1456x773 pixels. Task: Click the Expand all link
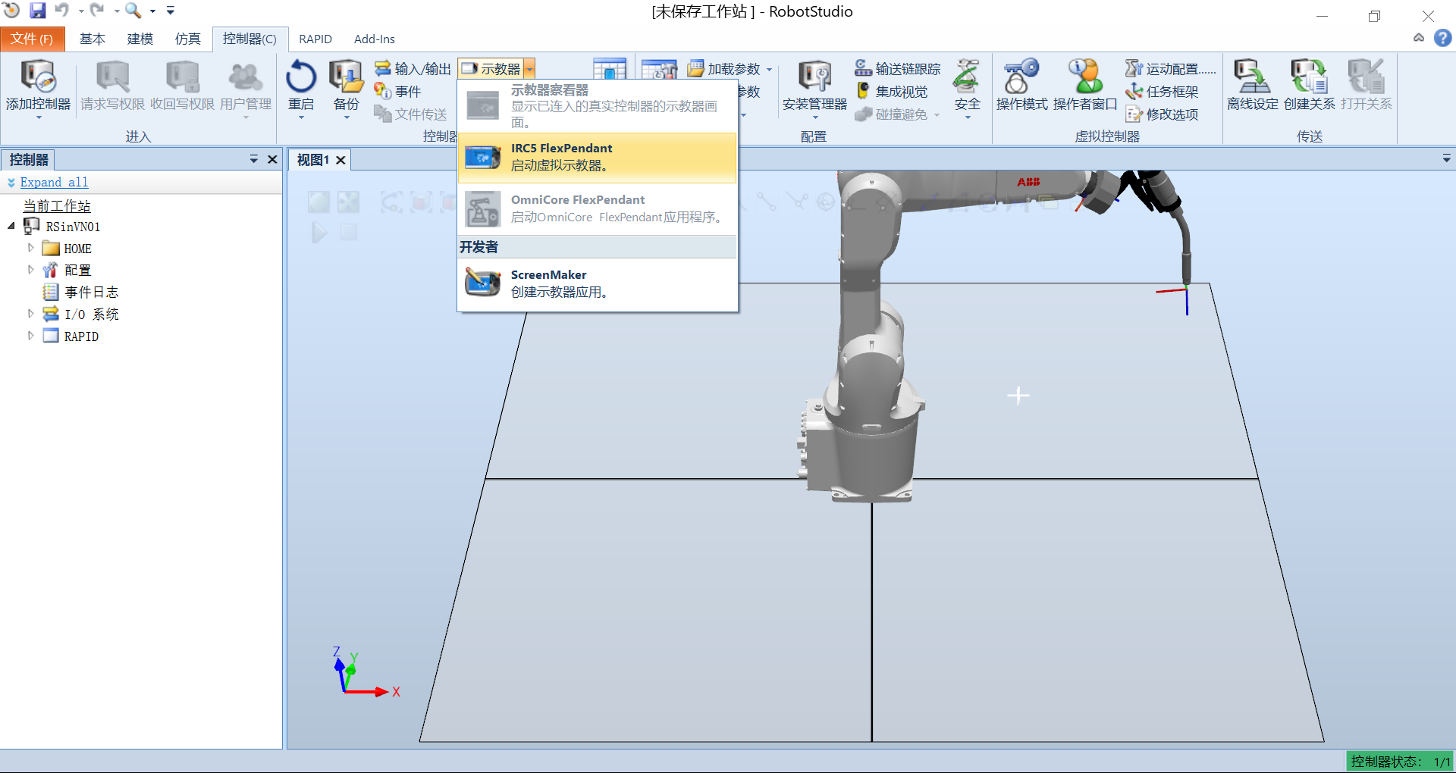[x=54, y=183]
